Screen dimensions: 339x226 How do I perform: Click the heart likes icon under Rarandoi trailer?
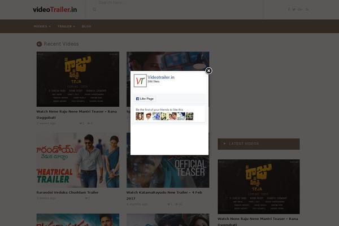click(x=86, y=198)
